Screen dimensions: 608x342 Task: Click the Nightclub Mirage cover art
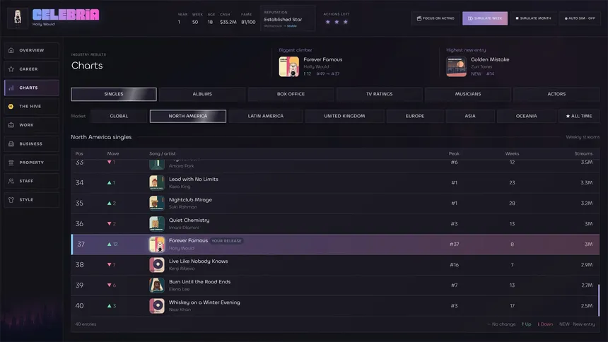(157, 204)
